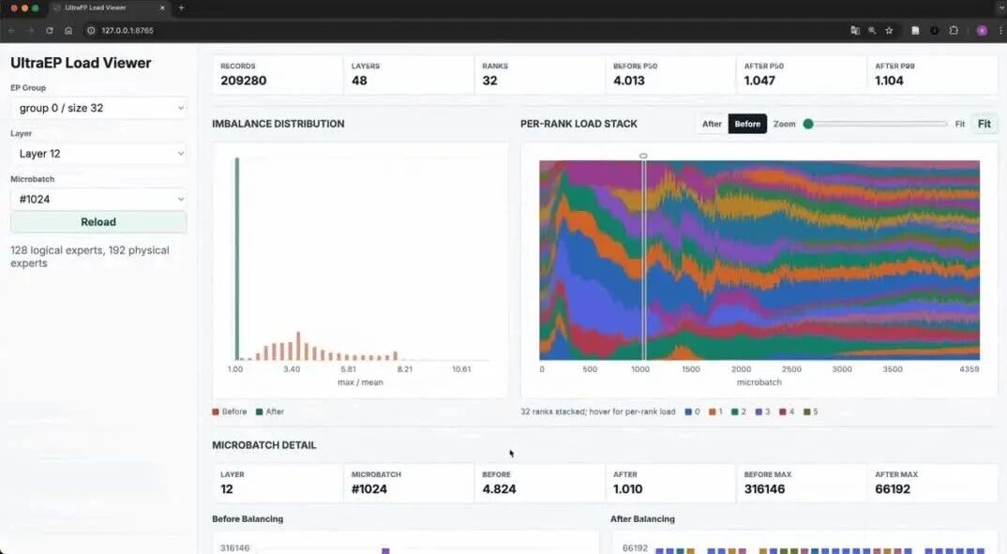Click the Before legend swatch in distribution
Viewport: 1007px width, 554px height.
216,412
